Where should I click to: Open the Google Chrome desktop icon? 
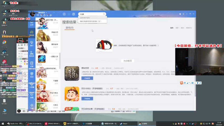tap(4, 44)
